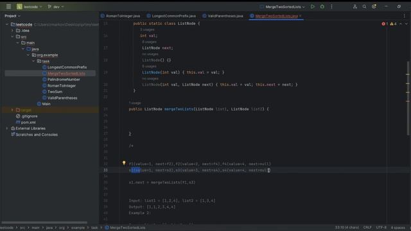This screenshot has height=231, width=411.
Task: Select the MergeTwoSortedLists.java tab
Action: click(x=276, y=16)
